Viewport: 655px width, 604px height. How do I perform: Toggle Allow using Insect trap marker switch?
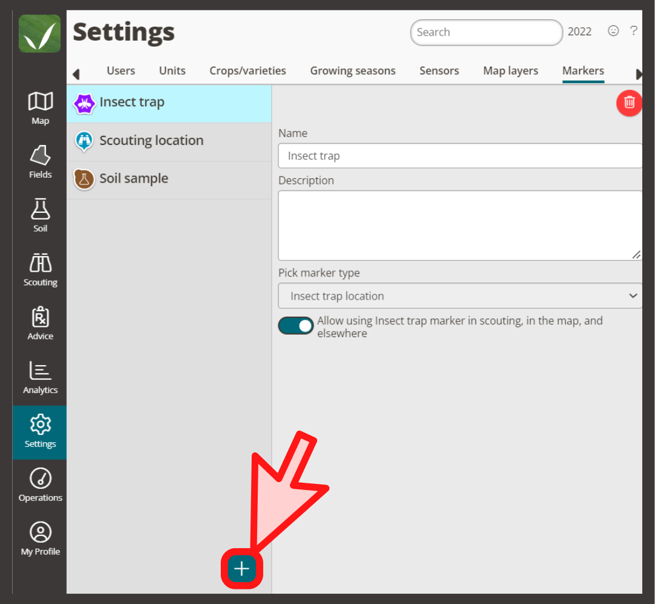(296, 326)
